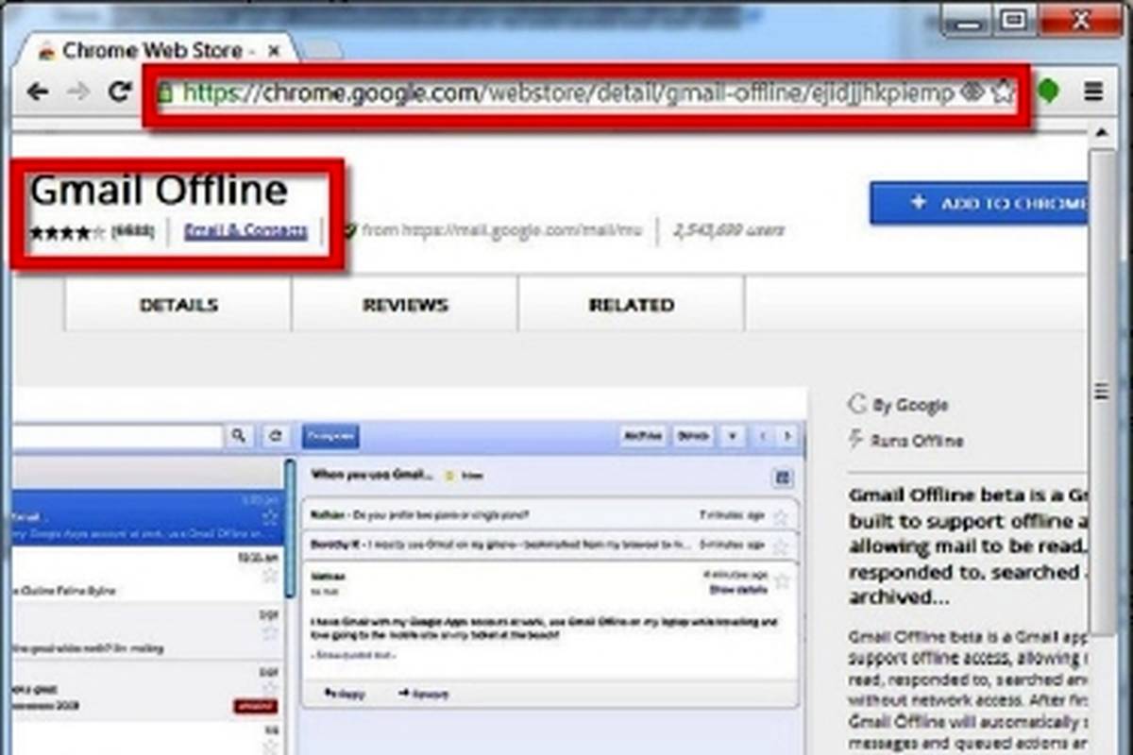Switch to the Reviews tab
The height and width of the screenshot is (755, 1133).
405,305
